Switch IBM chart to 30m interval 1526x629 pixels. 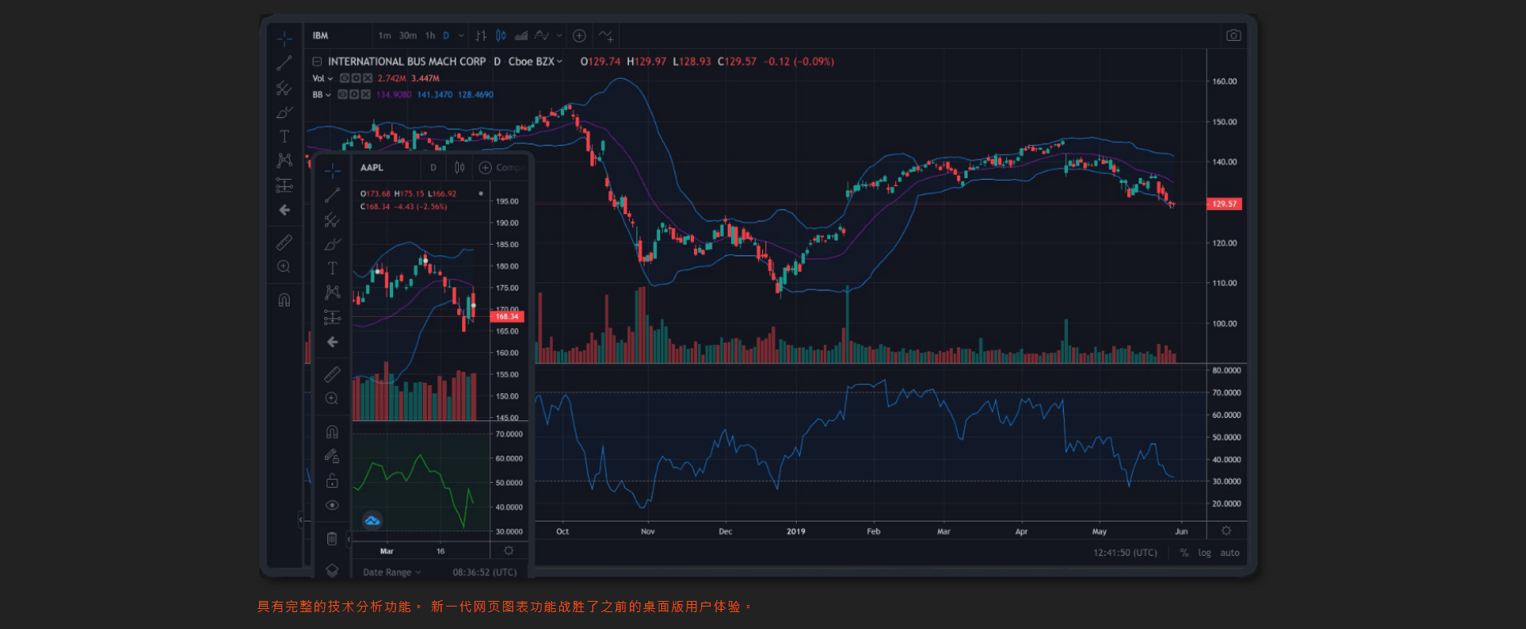pyautogui.click(x=408, y=35)
